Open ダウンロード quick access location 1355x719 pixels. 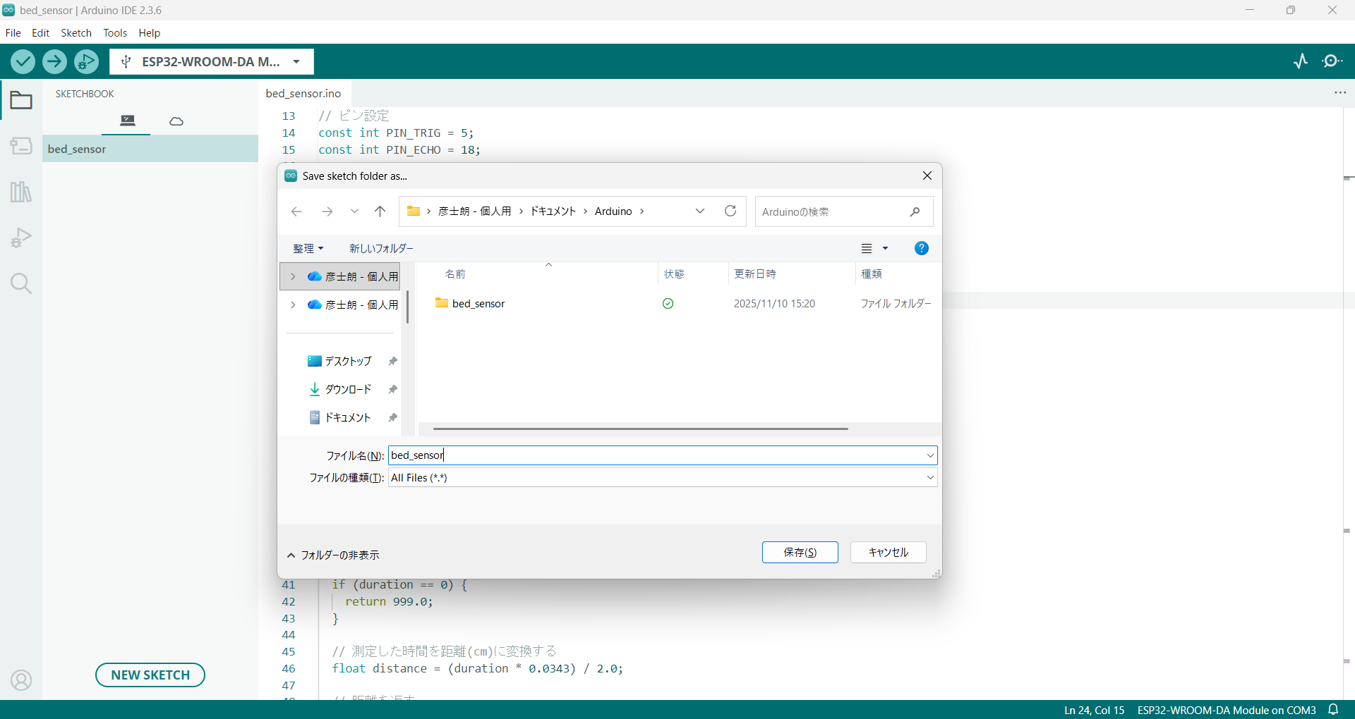(348, 389)
